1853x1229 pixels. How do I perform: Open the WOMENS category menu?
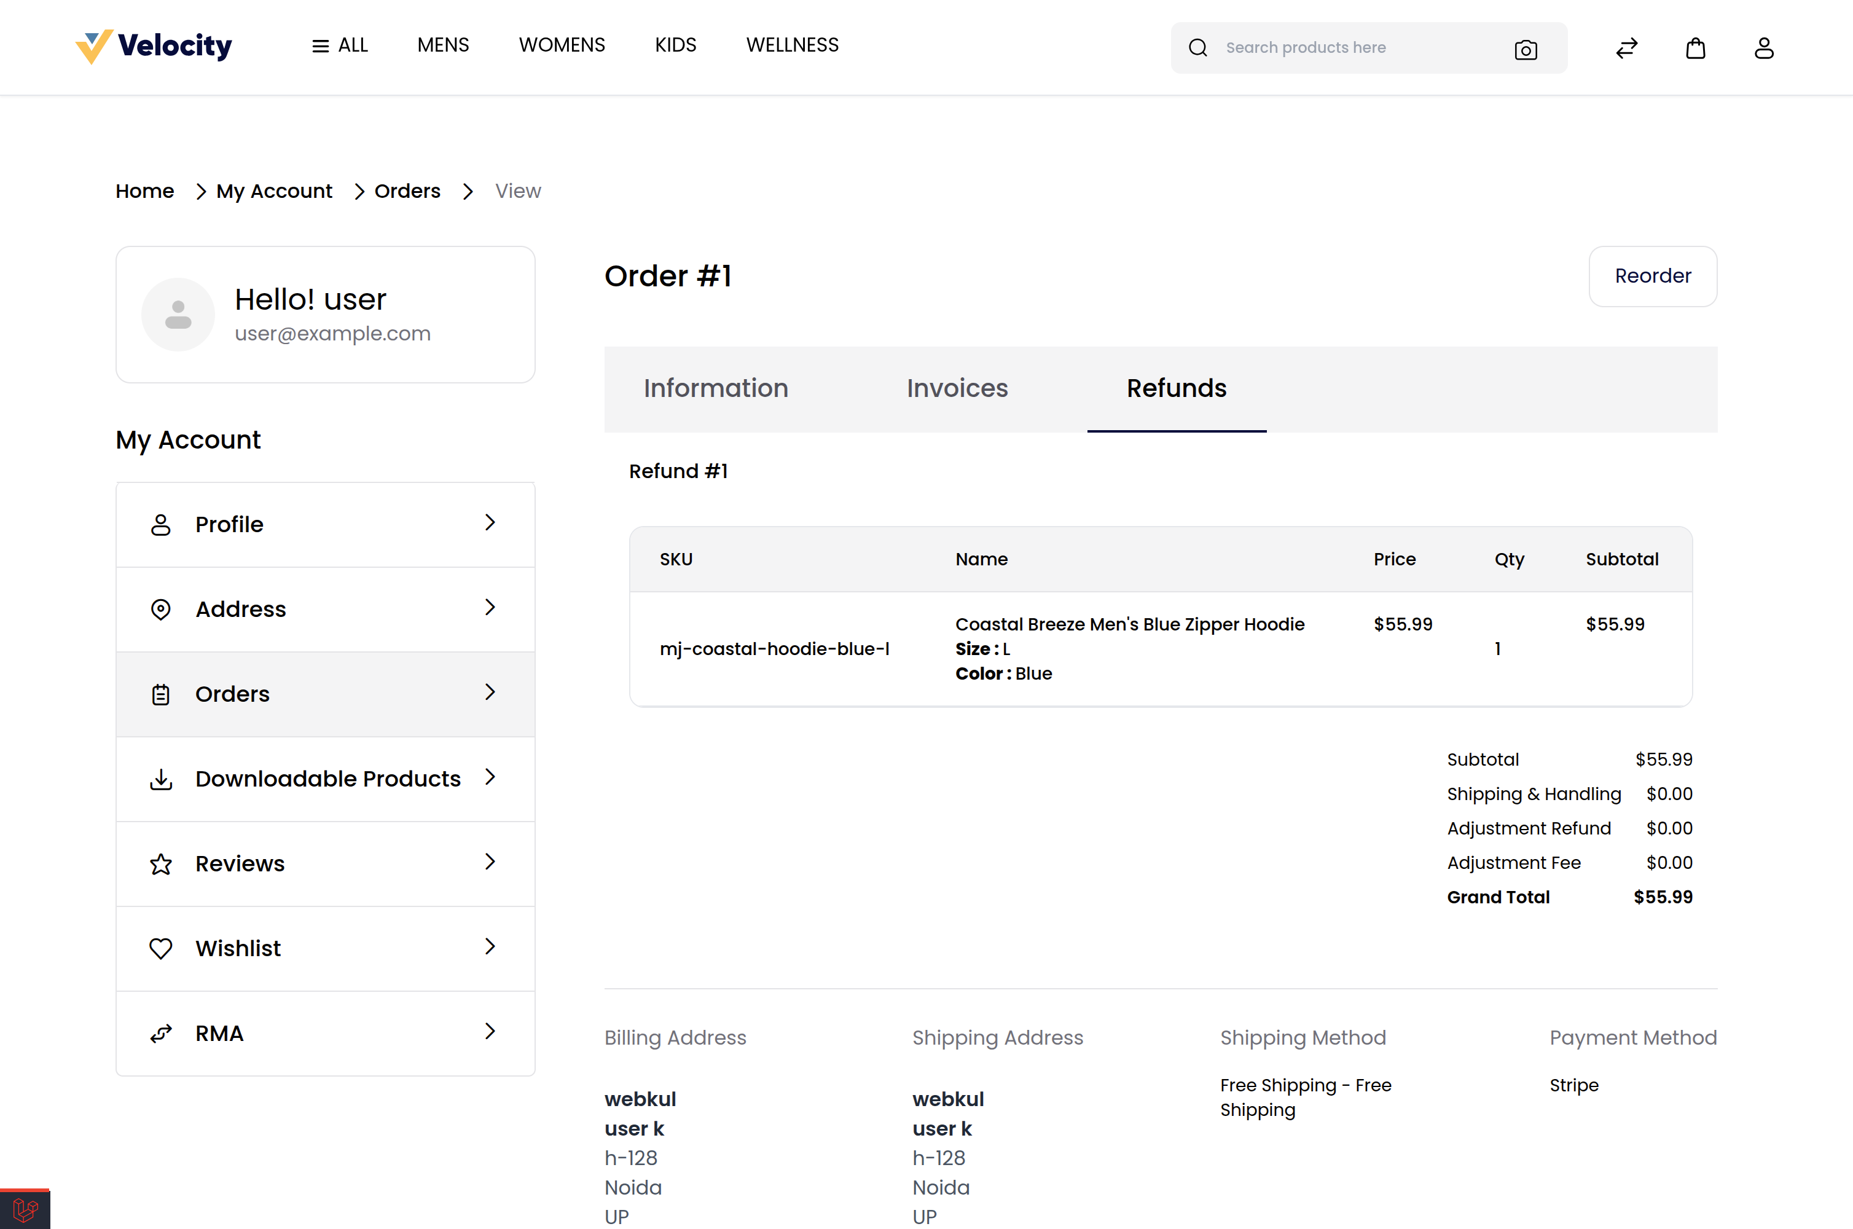coord(562,45)
